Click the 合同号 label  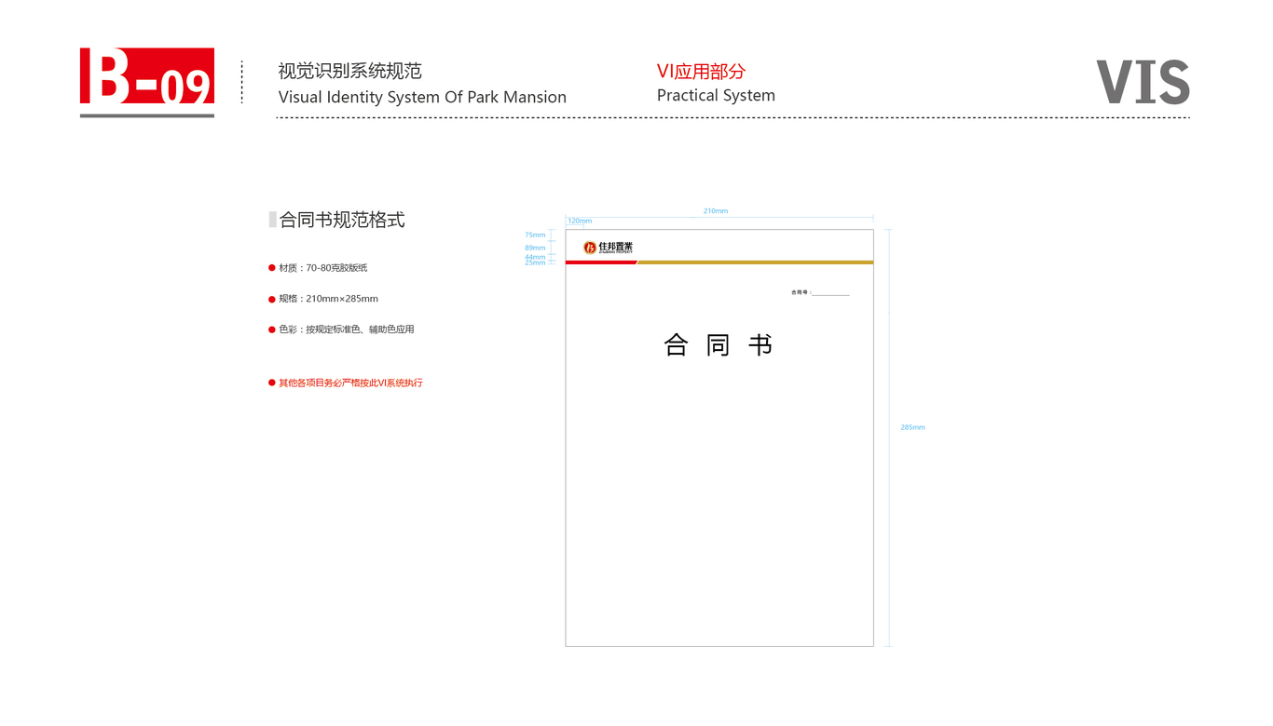[801, 292]
